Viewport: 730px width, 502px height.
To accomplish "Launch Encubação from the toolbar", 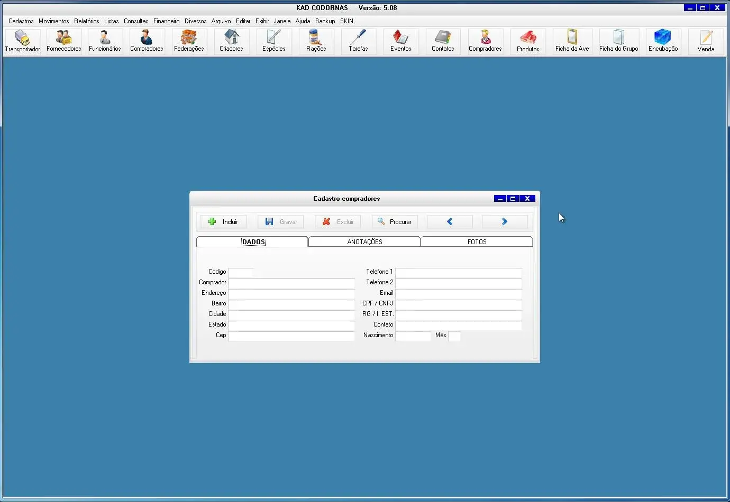I will pyautogui.click(x=663, y=41).
